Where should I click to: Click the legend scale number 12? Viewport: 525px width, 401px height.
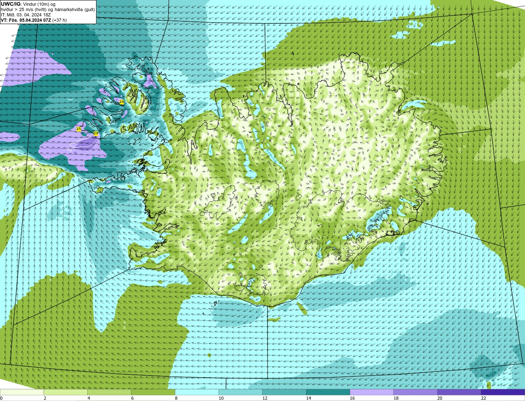tap(265, 398)
